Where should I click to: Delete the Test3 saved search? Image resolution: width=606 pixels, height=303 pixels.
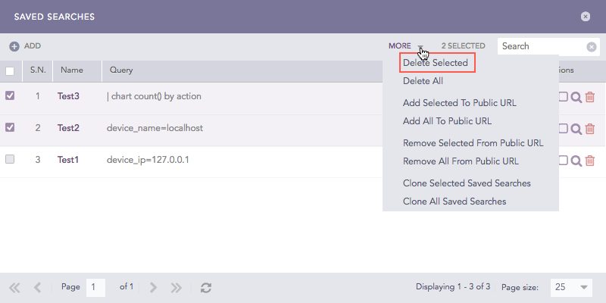590,97
